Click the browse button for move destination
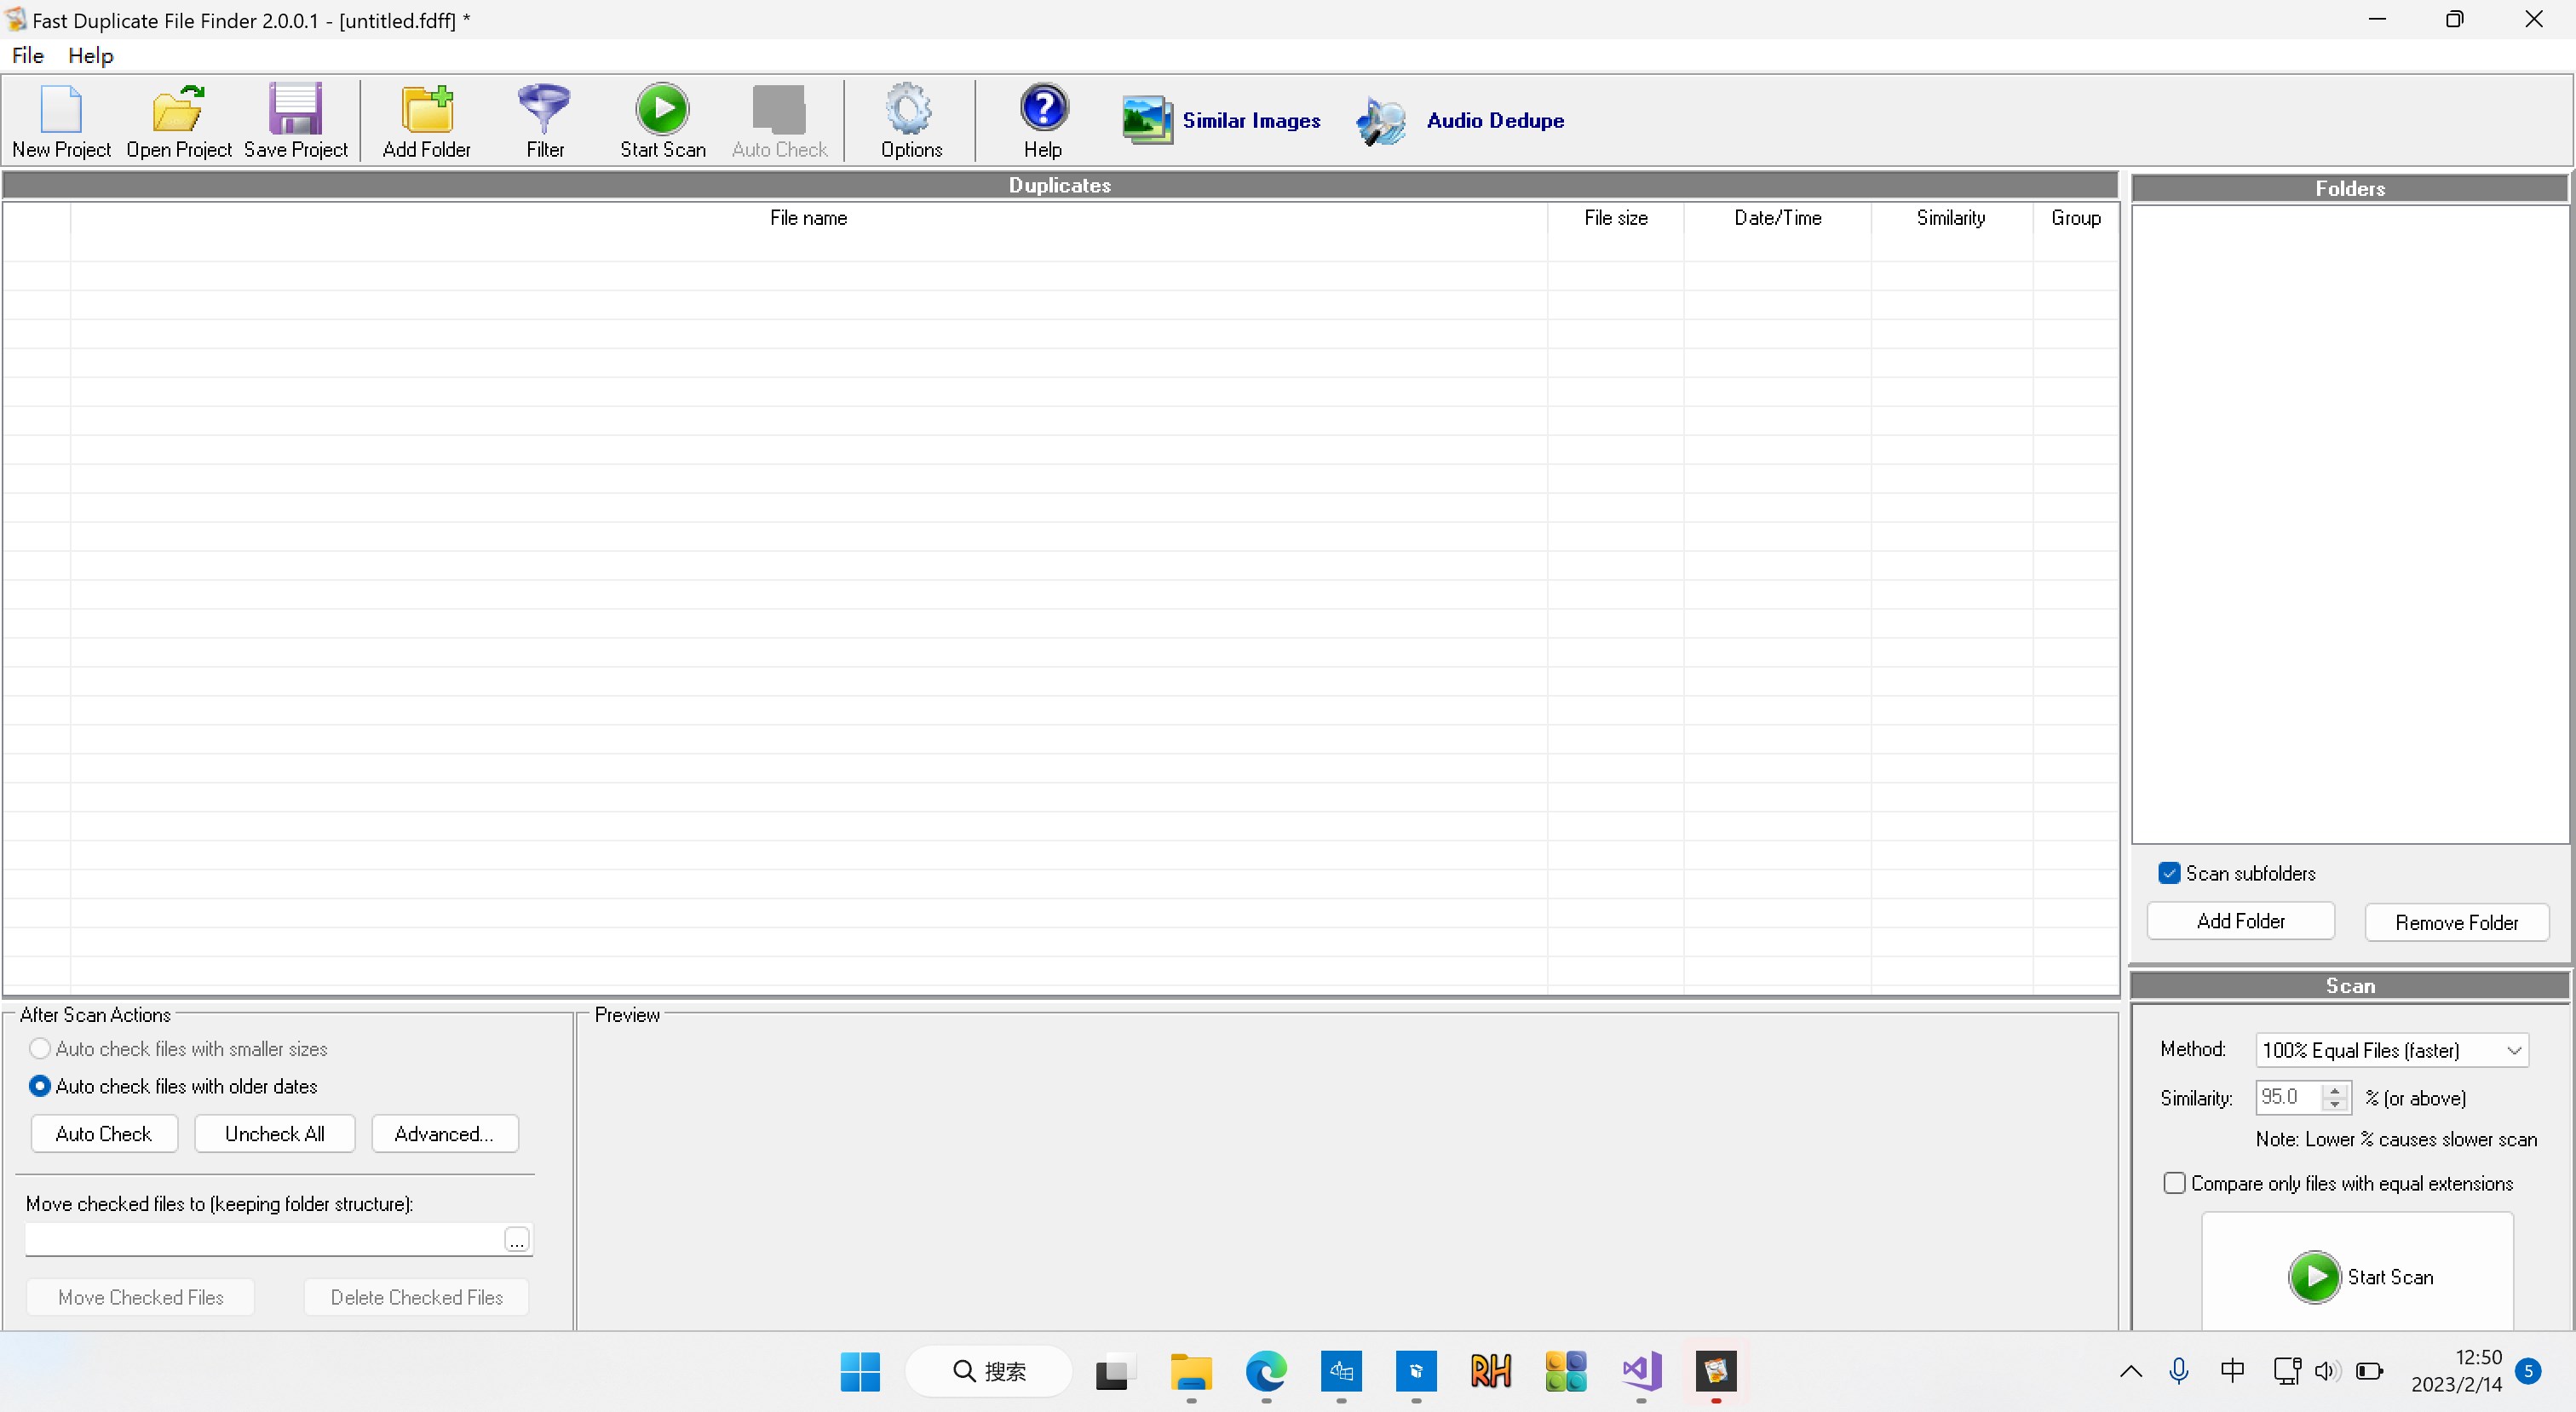The image size is (2576, 1412). pyautogui.click(x=516, y=1240)
